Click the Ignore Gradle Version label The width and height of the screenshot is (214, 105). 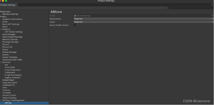[x=59, y=25]
